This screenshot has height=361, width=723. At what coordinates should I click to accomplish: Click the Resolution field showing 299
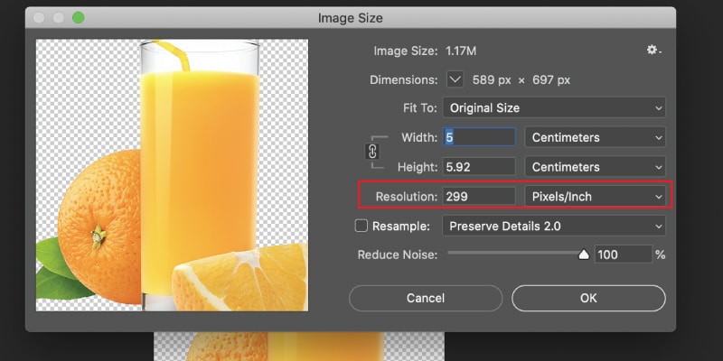tap(478, 196)
